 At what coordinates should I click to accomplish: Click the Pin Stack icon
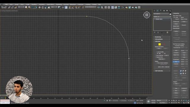155,32
